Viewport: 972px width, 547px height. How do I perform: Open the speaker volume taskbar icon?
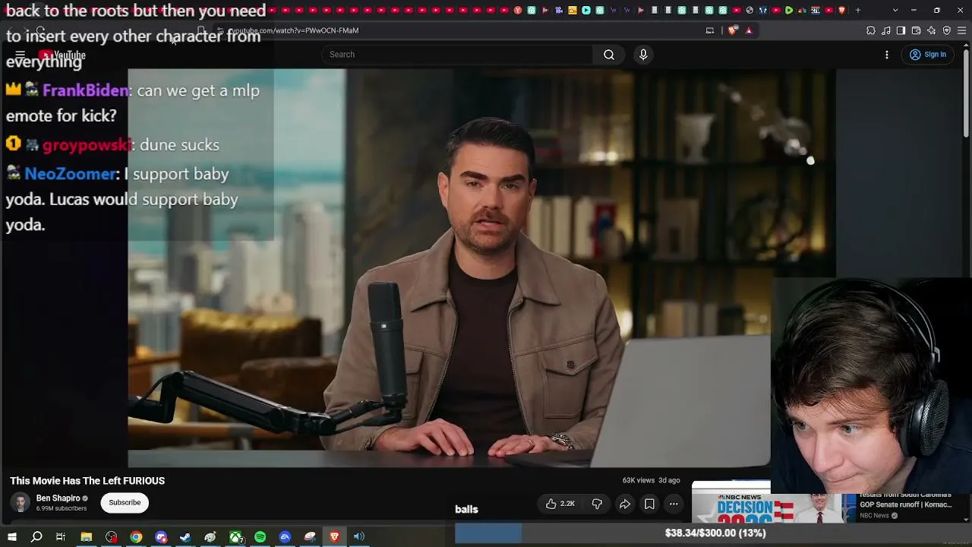pos(359,537)
